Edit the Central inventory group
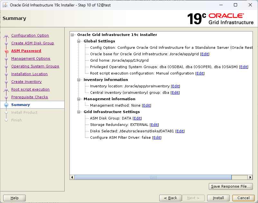 coord(175,93)
